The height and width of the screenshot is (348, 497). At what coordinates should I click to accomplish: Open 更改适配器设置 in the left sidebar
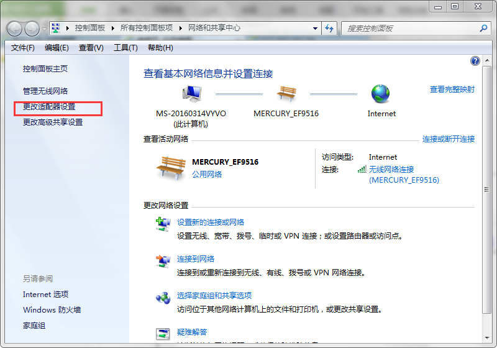(x=49, y=107)
